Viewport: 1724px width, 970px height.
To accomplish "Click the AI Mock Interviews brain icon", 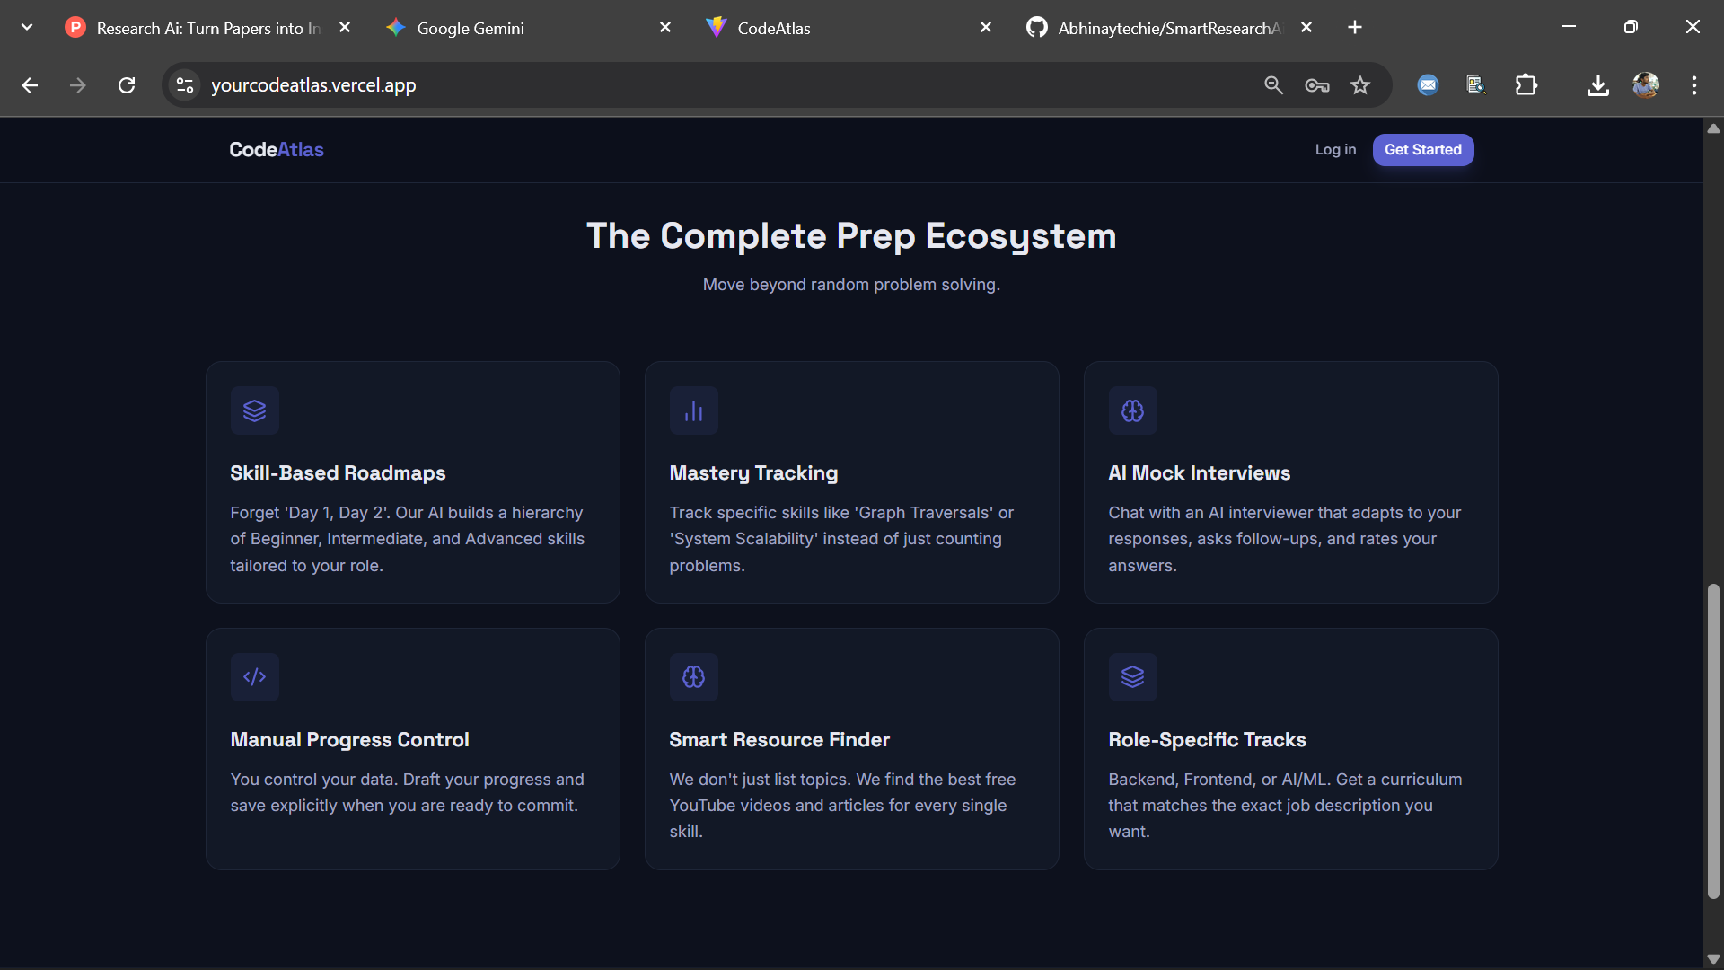I will (1132, 410).
